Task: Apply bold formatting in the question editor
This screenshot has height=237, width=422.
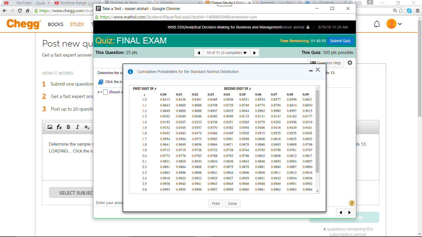Action: coord(68,127)
